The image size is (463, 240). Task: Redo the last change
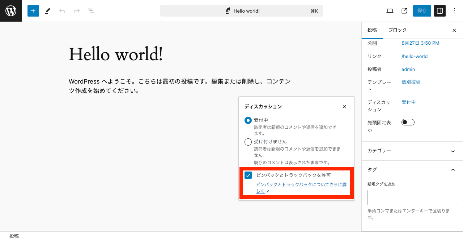point(77,11)
